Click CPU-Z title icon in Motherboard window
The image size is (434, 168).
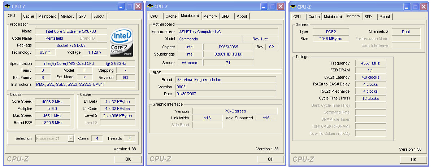(x=150, y=6)
